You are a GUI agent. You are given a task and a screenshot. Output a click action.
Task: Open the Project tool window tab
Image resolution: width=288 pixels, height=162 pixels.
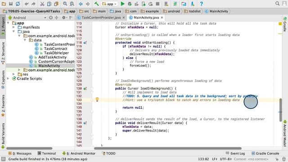(3, 27)
